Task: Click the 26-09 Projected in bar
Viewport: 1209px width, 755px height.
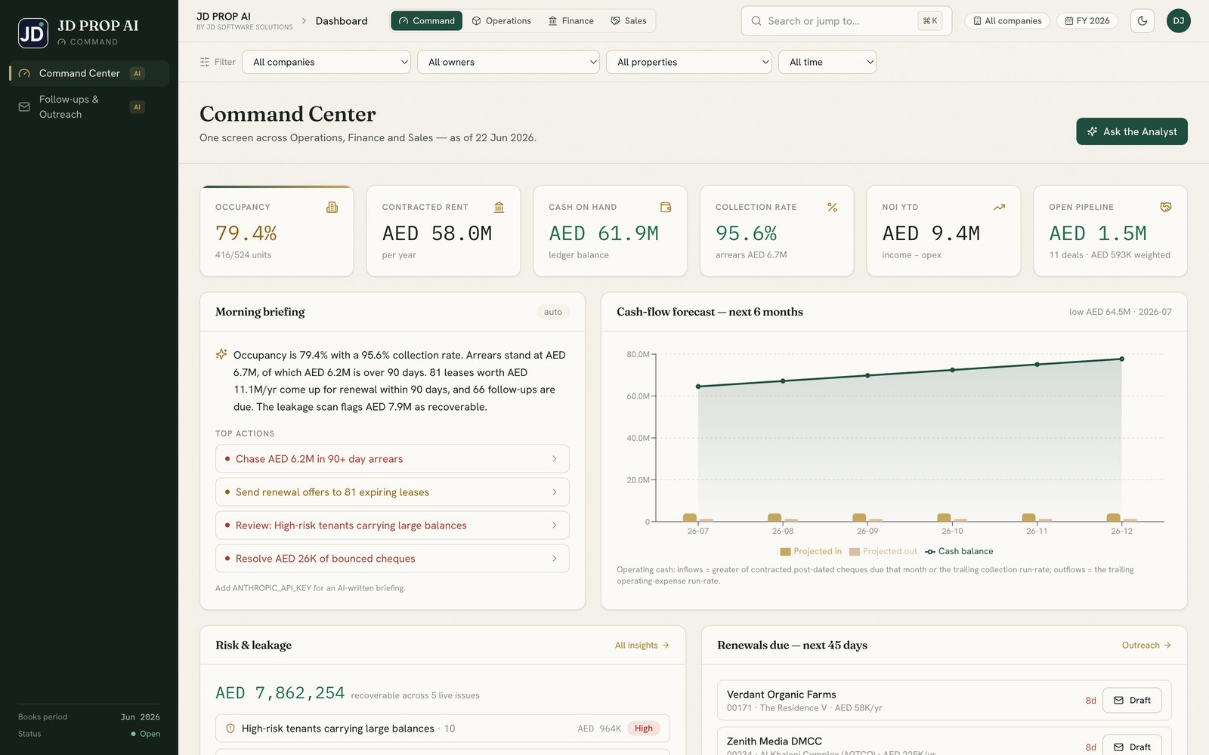Action: (x=859, y=518)
